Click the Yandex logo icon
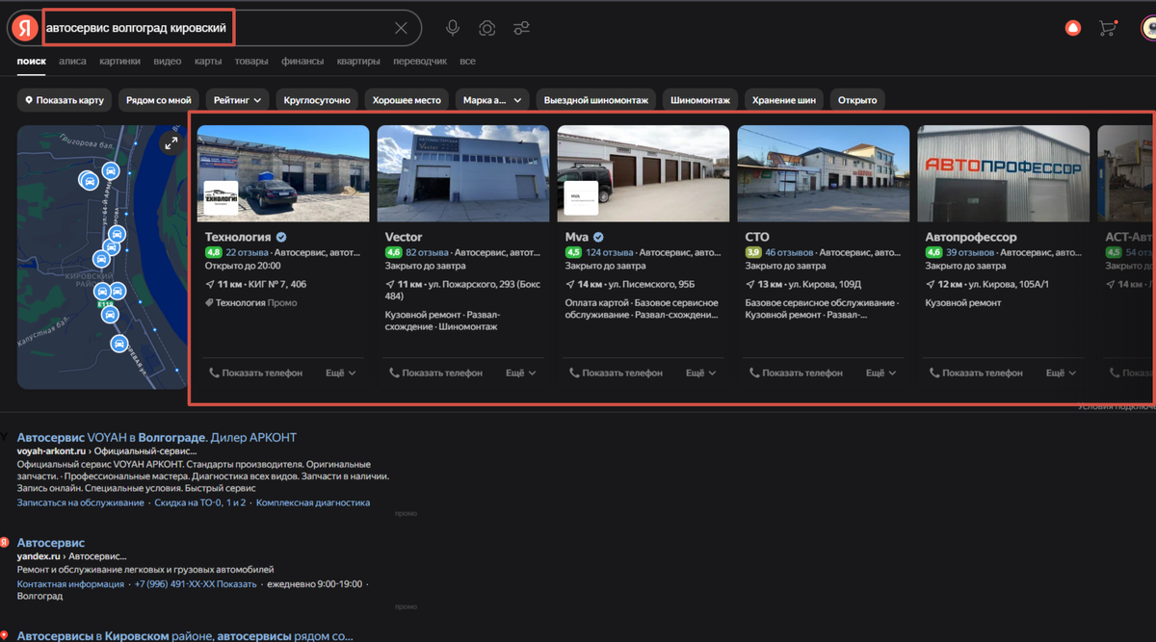The height and width of the screenshot is (642, 1156). point(25,29)
